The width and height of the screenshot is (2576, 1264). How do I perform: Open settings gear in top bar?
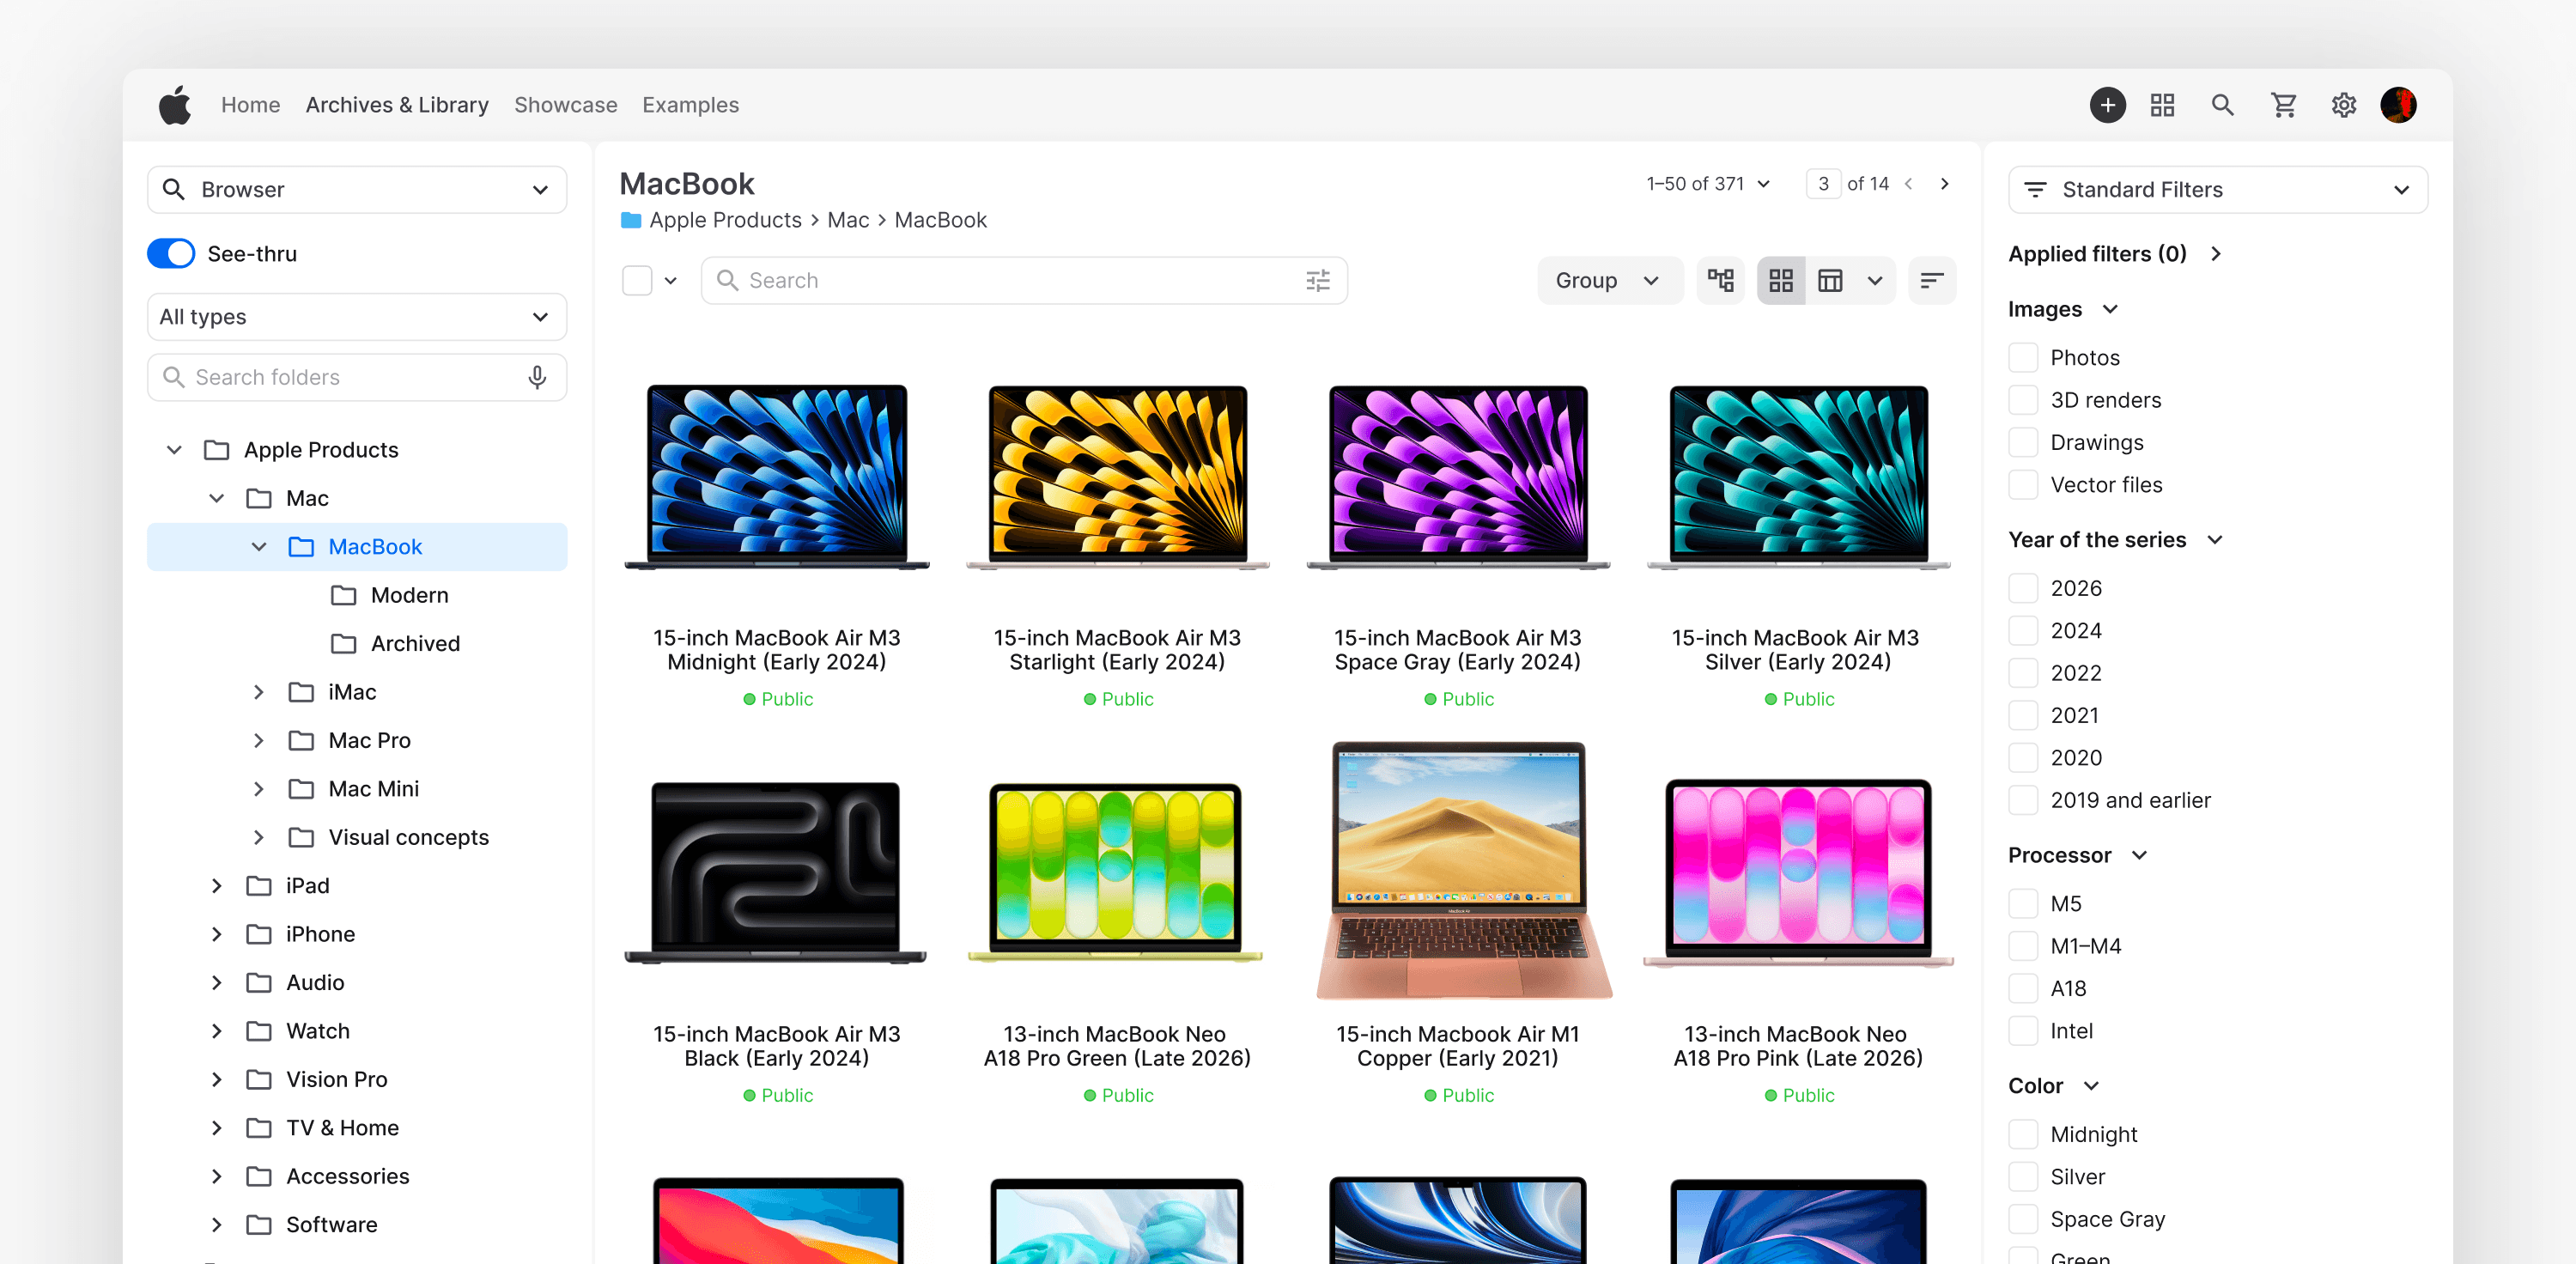[x=2343, y=105]
